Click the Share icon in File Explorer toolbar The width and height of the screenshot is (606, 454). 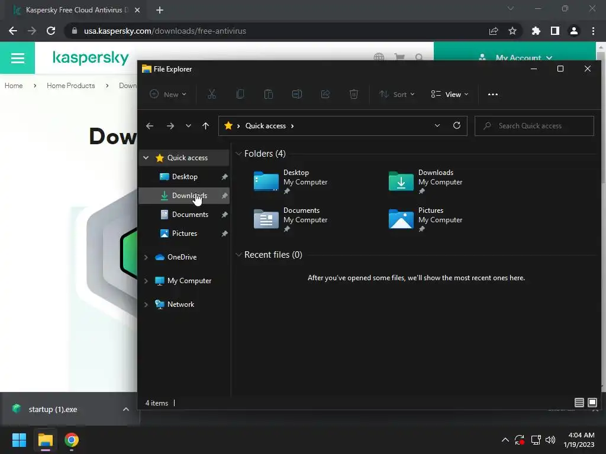325,94
